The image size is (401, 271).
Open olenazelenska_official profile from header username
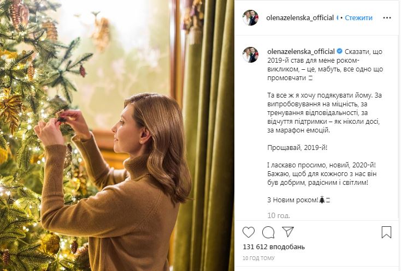click(x=300, y=18)
